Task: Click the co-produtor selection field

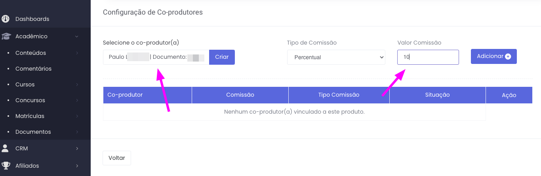Action: click(156, 57)
